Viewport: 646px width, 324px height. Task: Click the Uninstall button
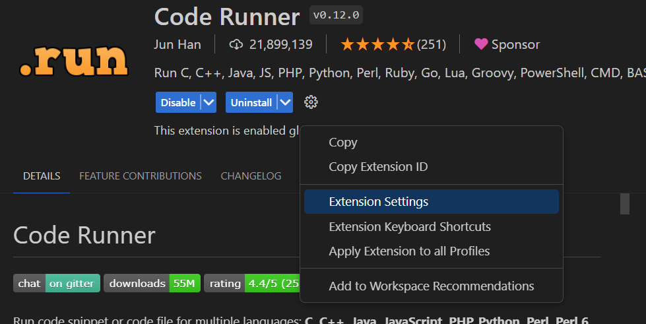tap(251, 102)
